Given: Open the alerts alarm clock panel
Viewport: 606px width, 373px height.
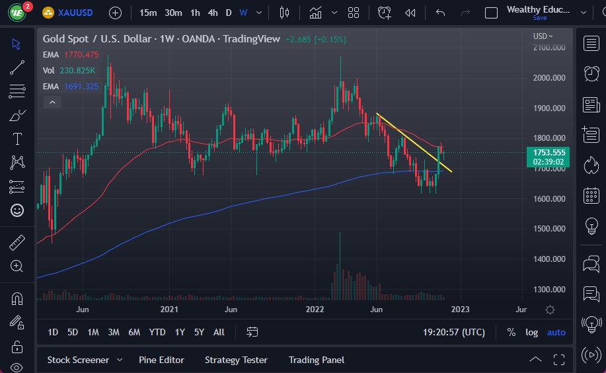Looking at the screenshot, I should coord(591,73).
